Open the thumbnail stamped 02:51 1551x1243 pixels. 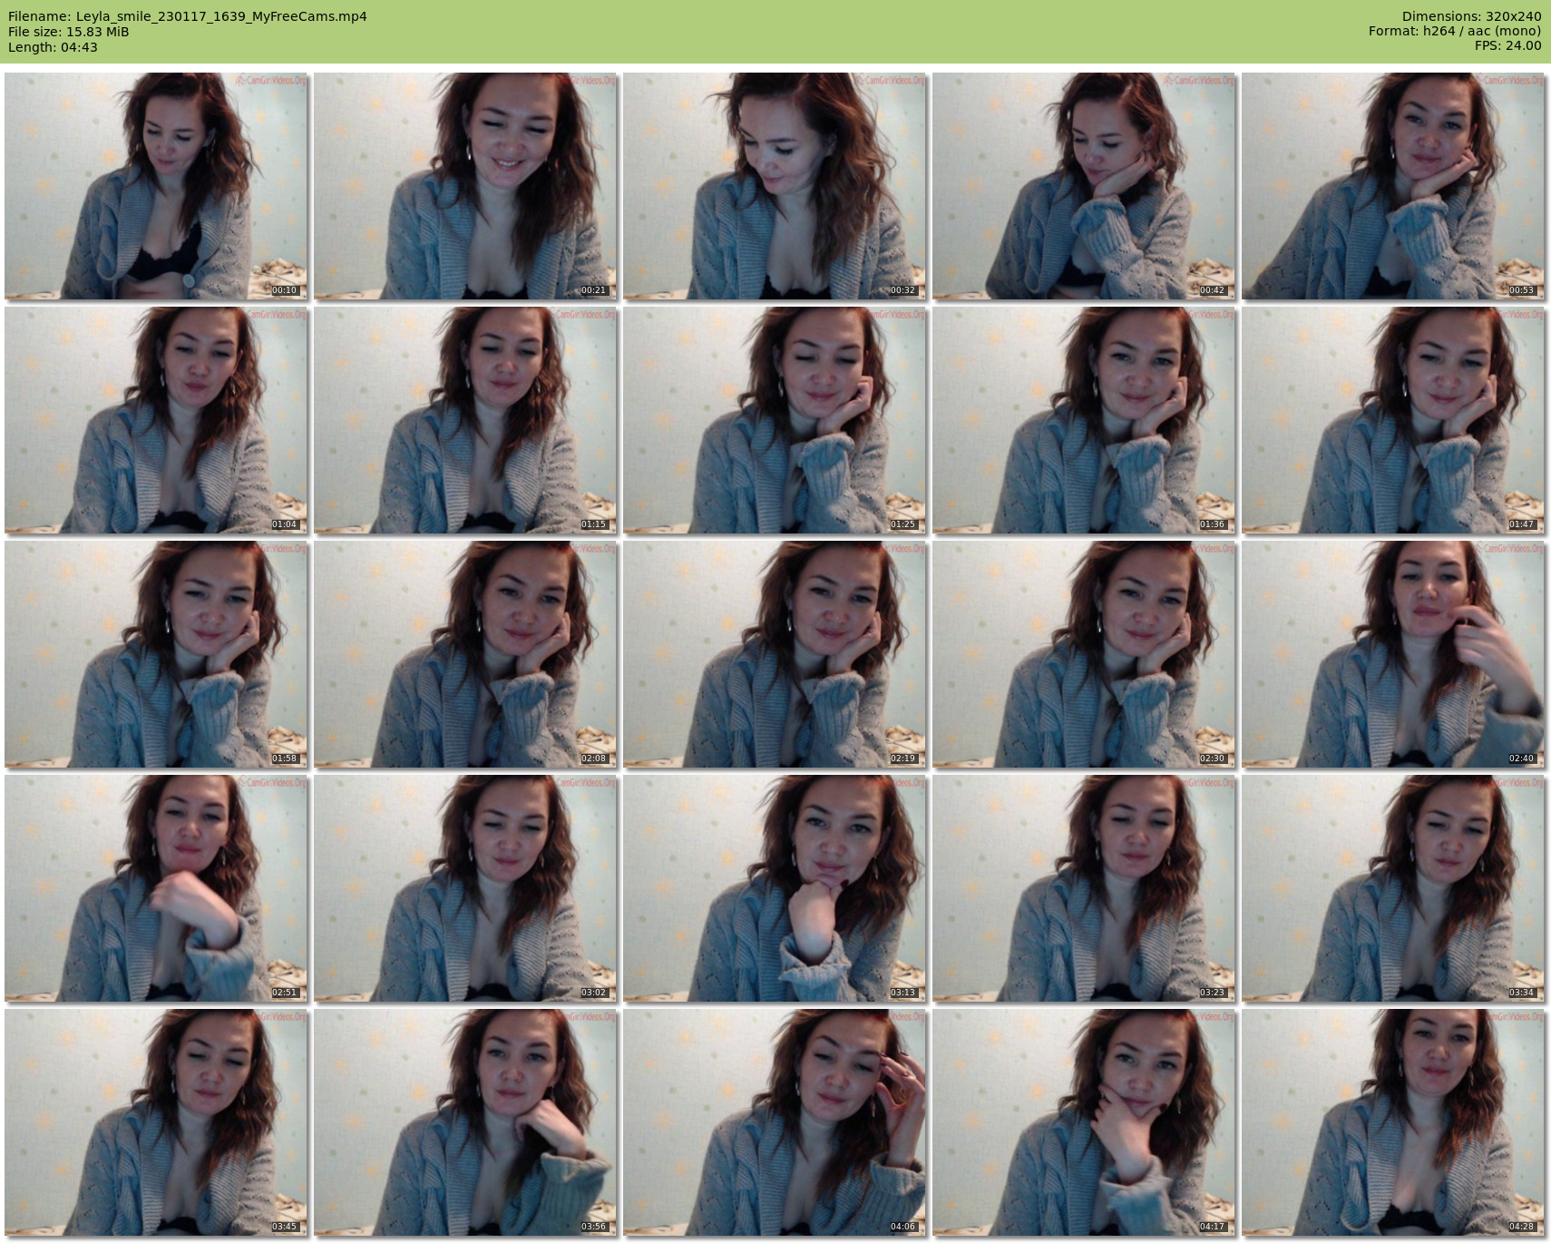coord(156,888)
